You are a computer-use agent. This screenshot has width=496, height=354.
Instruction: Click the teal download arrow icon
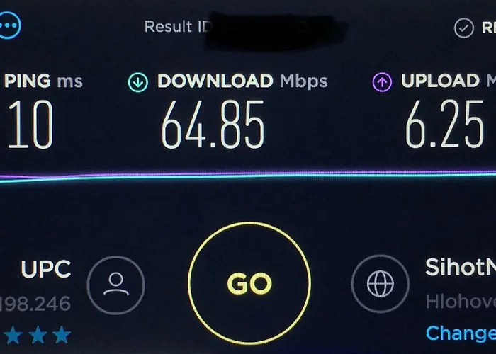tap(138, 82)
